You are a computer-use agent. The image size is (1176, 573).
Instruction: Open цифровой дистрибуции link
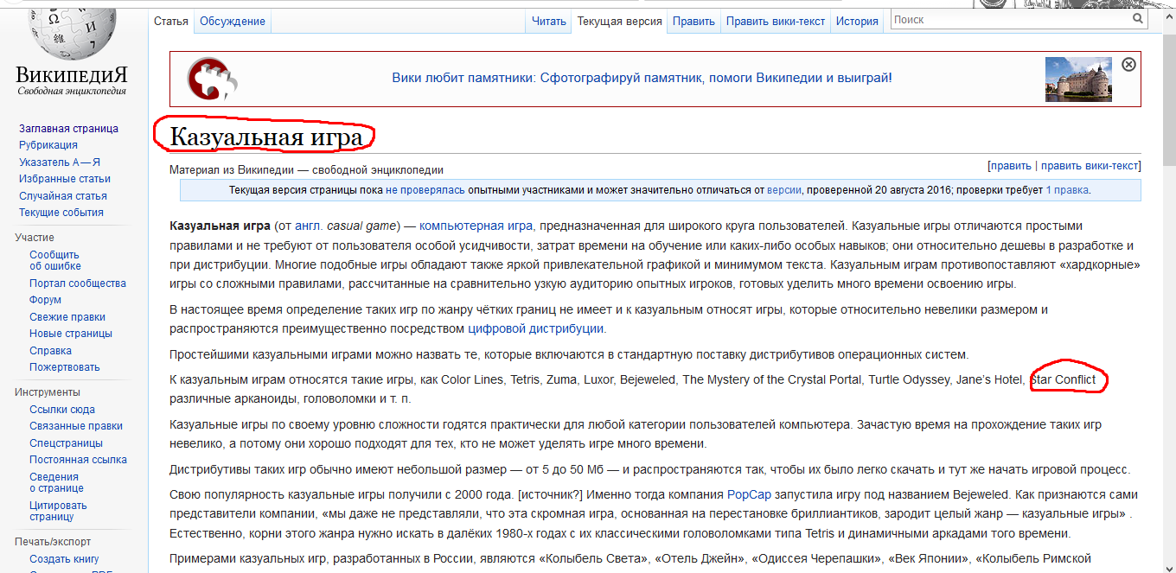pyautogui.click(x=535, y=329)
